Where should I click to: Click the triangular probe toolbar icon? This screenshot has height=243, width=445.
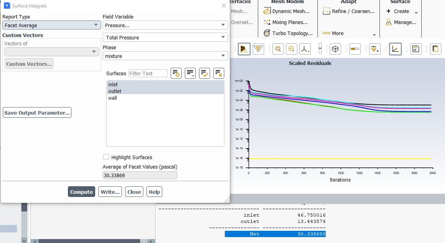258,49
